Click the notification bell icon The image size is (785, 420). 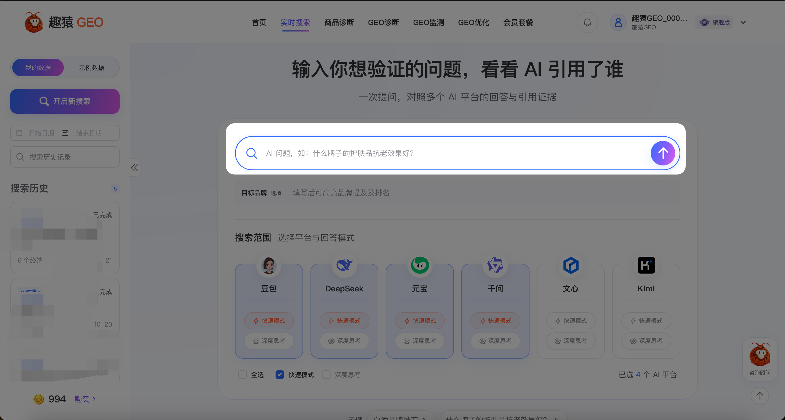[587, 22]
